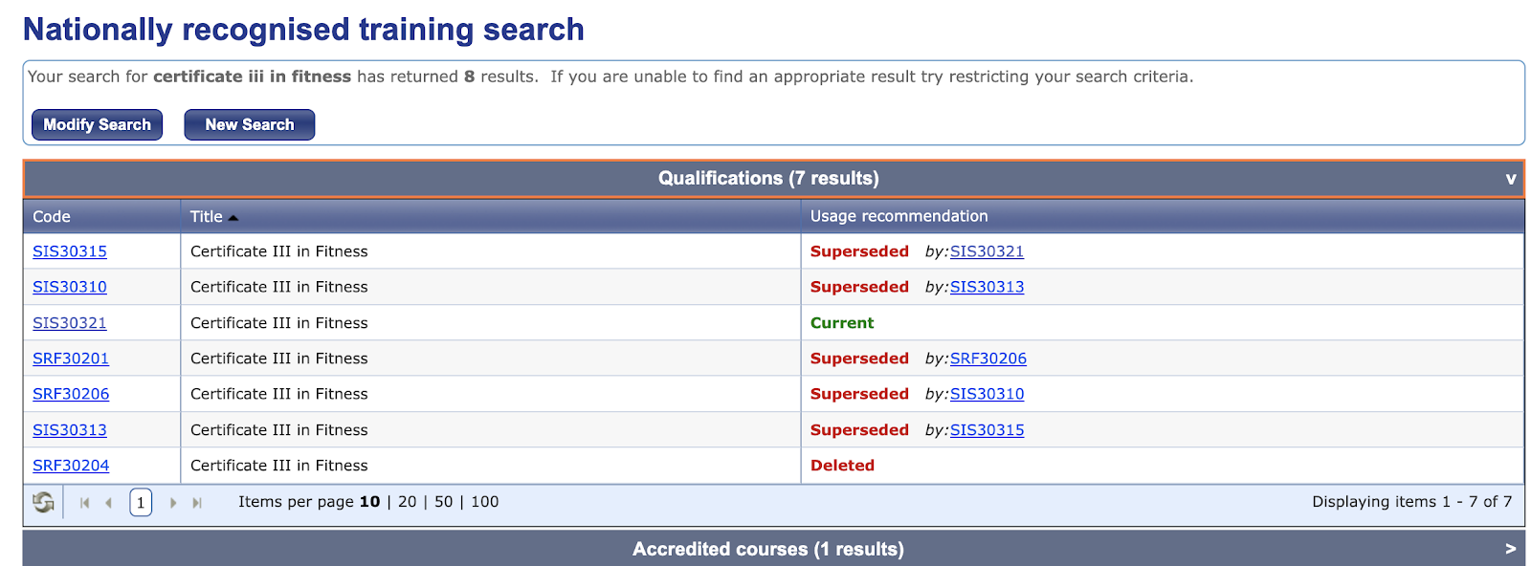
Task: Set items per page to 100
Action: tap(485, 502)
